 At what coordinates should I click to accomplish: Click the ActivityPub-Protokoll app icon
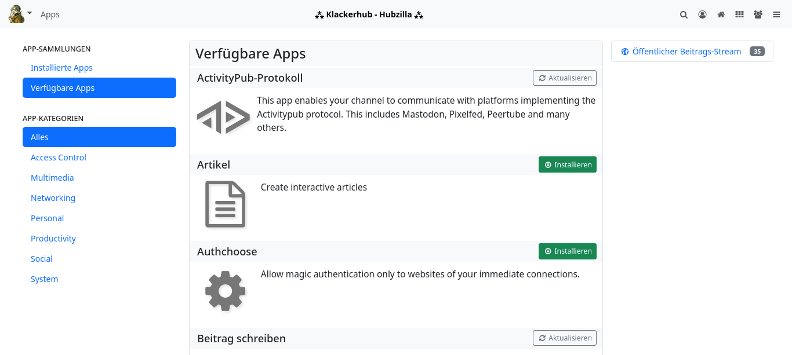tap(224, 116)
